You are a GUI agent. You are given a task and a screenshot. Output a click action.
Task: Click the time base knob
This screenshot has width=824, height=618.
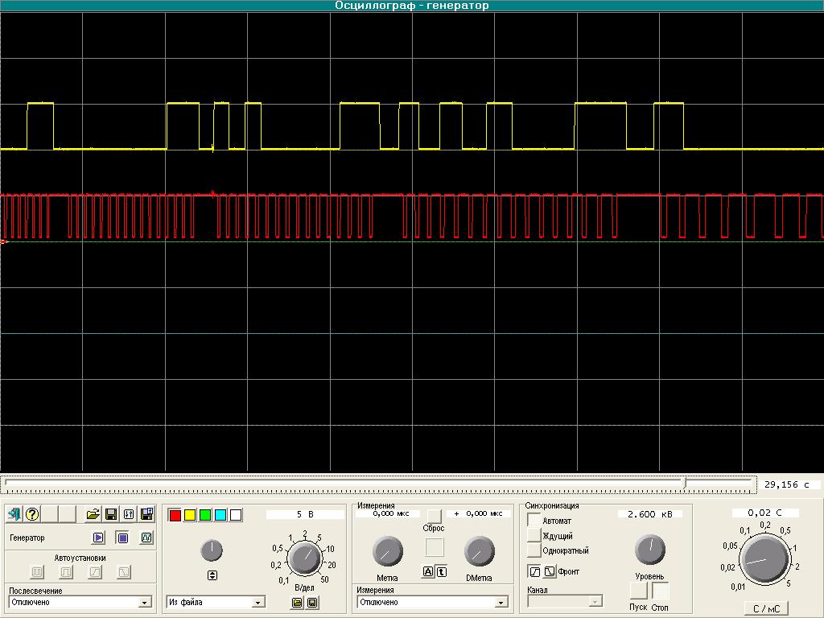tap(764, 559)
